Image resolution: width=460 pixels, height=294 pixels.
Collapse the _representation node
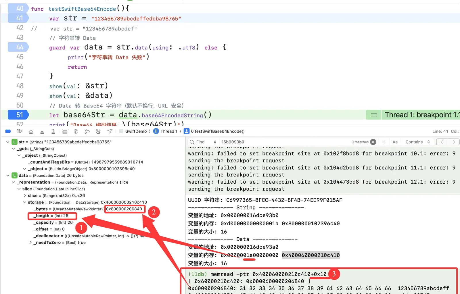[13, 182]
